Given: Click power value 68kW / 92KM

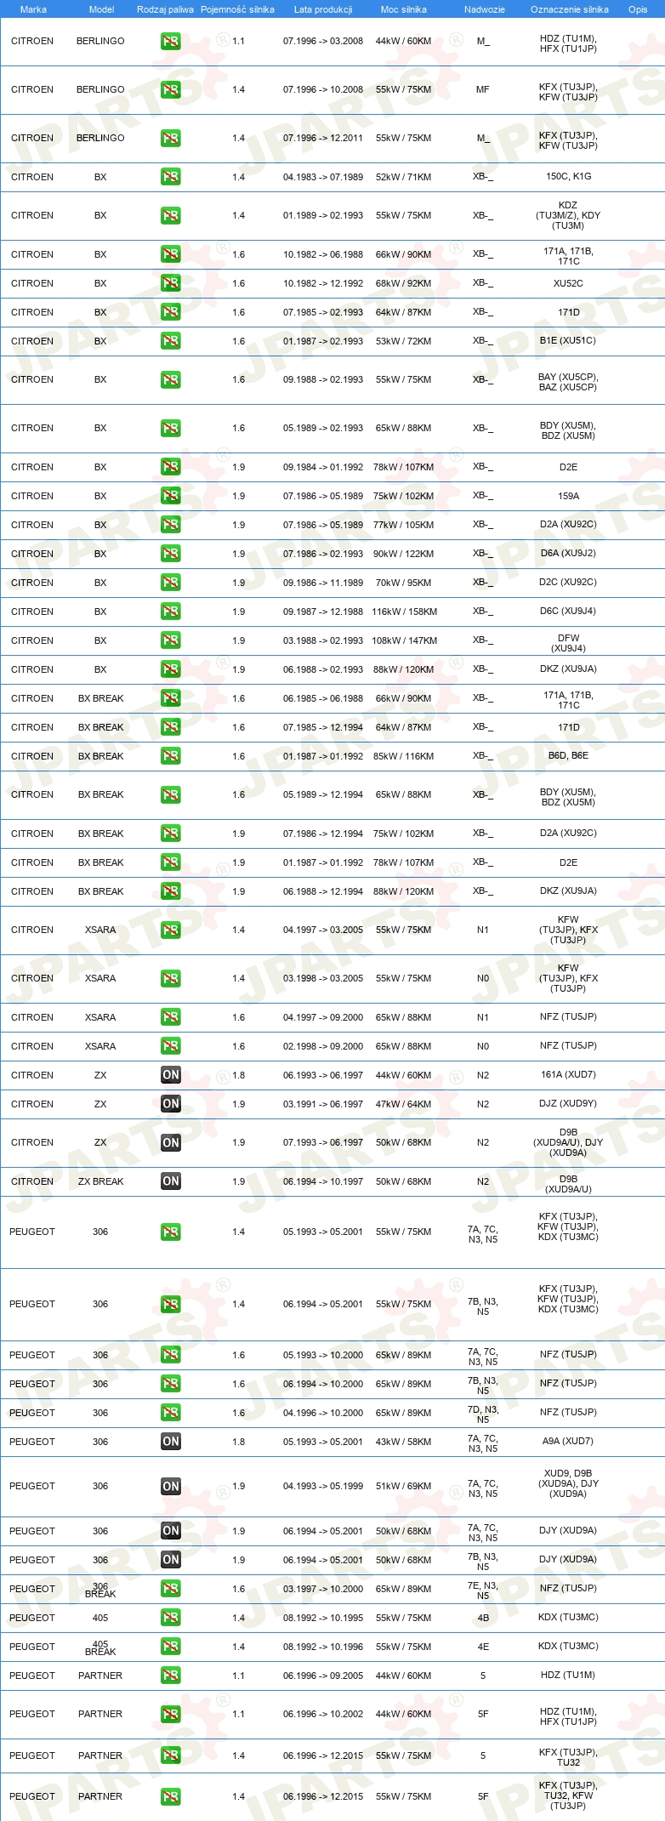Looking at the screenshot, I should point(404,283).
